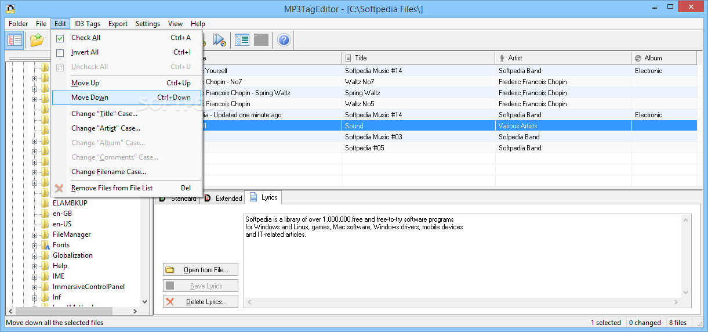Click the folder tree scroll-down arrow
708x332 pixels.
coord(146,301)
